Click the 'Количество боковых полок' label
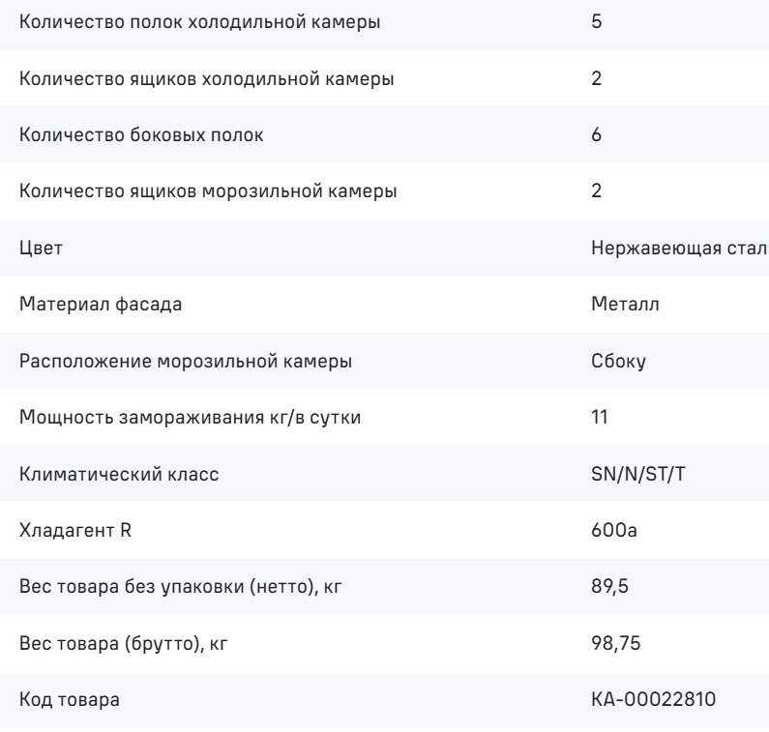Screen dimensions: 769x732 click(x=141, y=134)
